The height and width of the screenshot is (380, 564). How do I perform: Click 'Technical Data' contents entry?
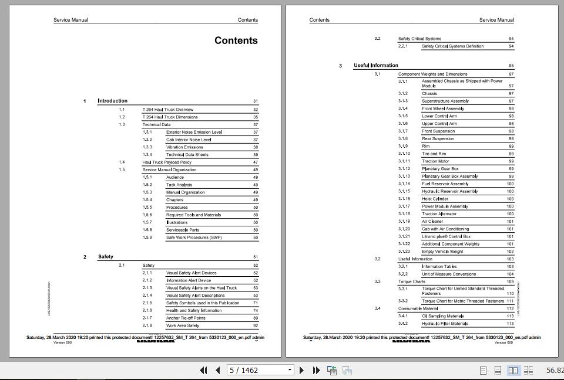(x=156, y=125)
